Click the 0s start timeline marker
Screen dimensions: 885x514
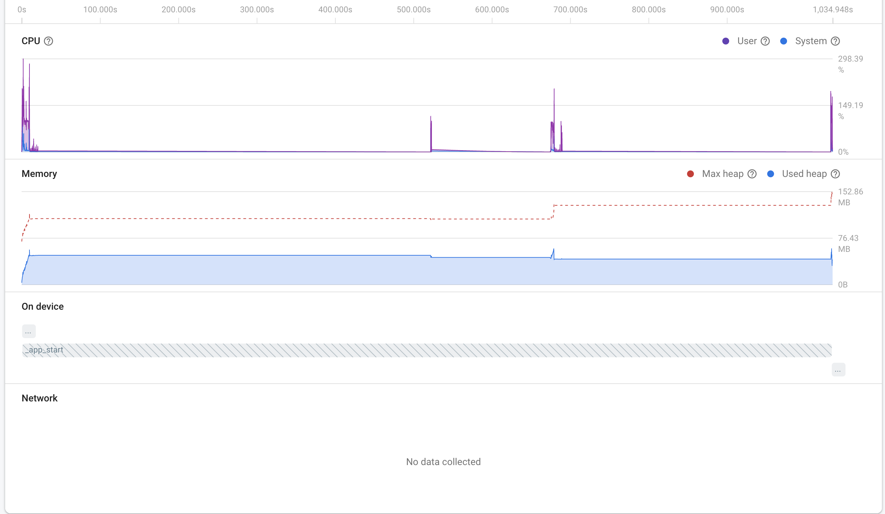pyautogui.click(x=22, y=10)
